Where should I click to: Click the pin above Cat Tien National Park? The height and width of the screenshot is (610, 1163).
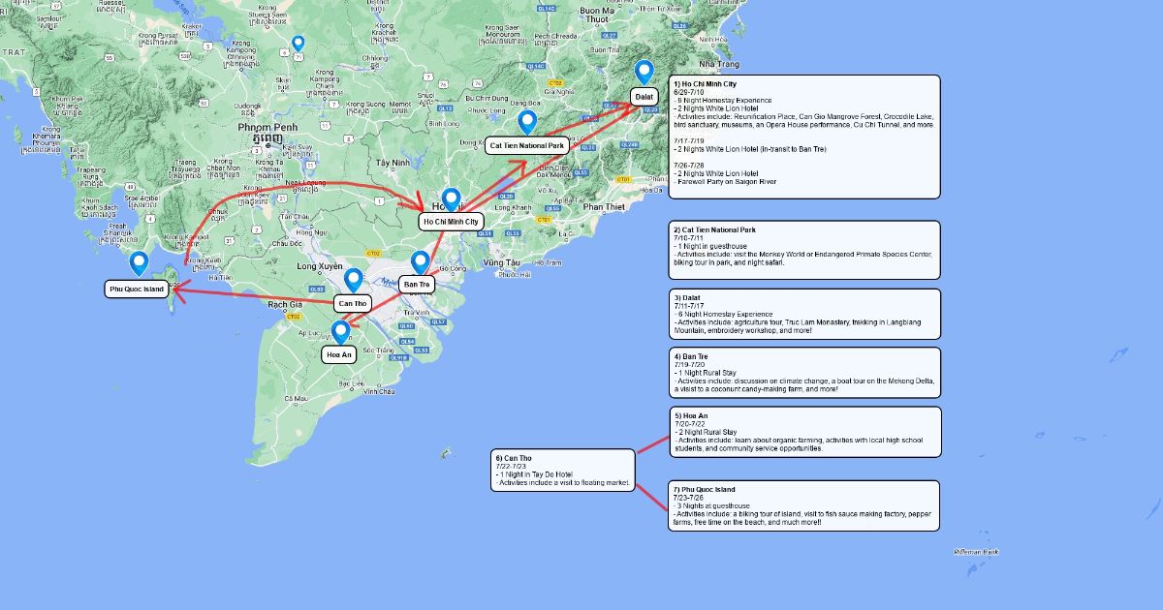tap(527, 122)
